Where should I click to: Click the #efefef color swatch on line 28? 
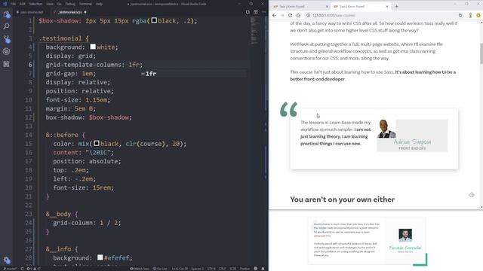(100, 257)
